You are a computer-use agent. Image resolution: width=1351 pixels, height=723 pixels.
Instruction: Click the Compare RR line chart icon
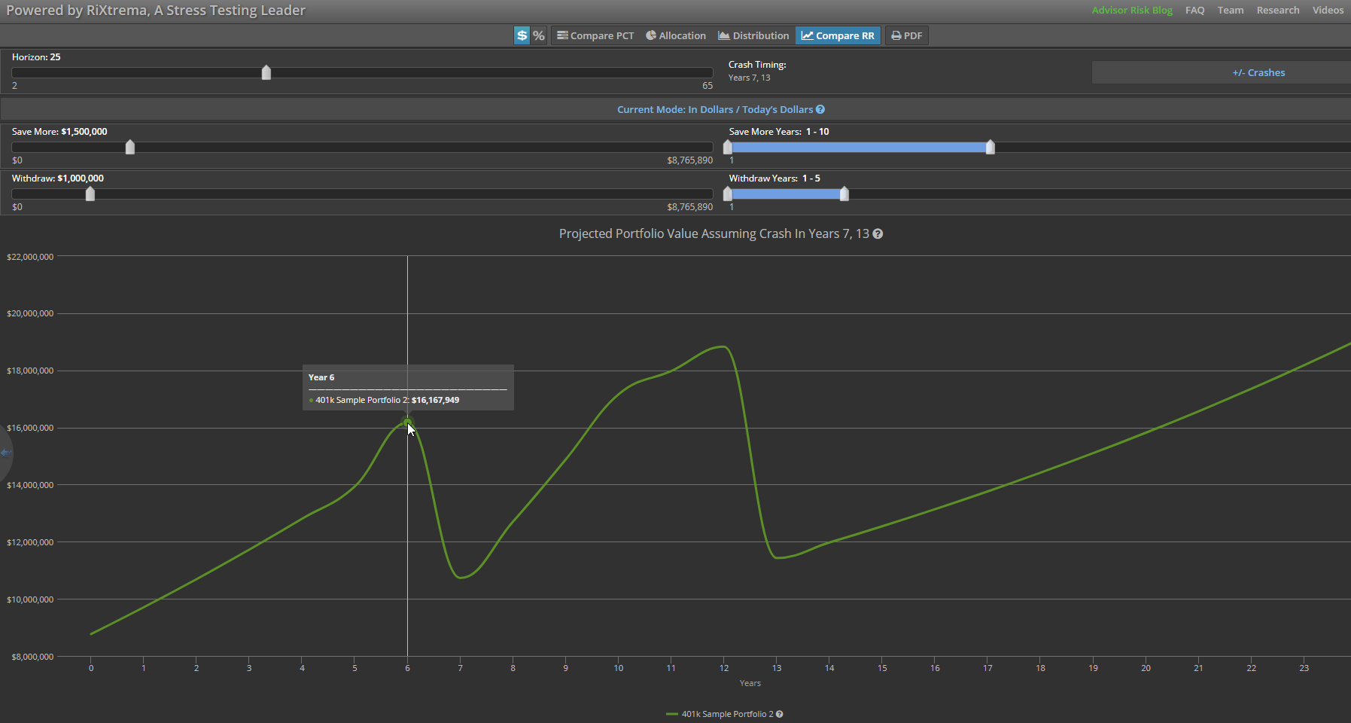[807, 35]
